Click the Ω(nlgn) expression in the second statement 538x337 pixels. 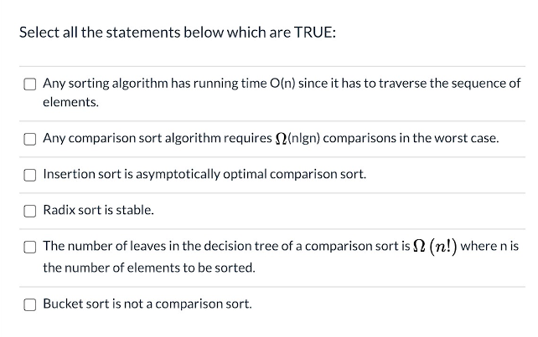tap(297, 138)
